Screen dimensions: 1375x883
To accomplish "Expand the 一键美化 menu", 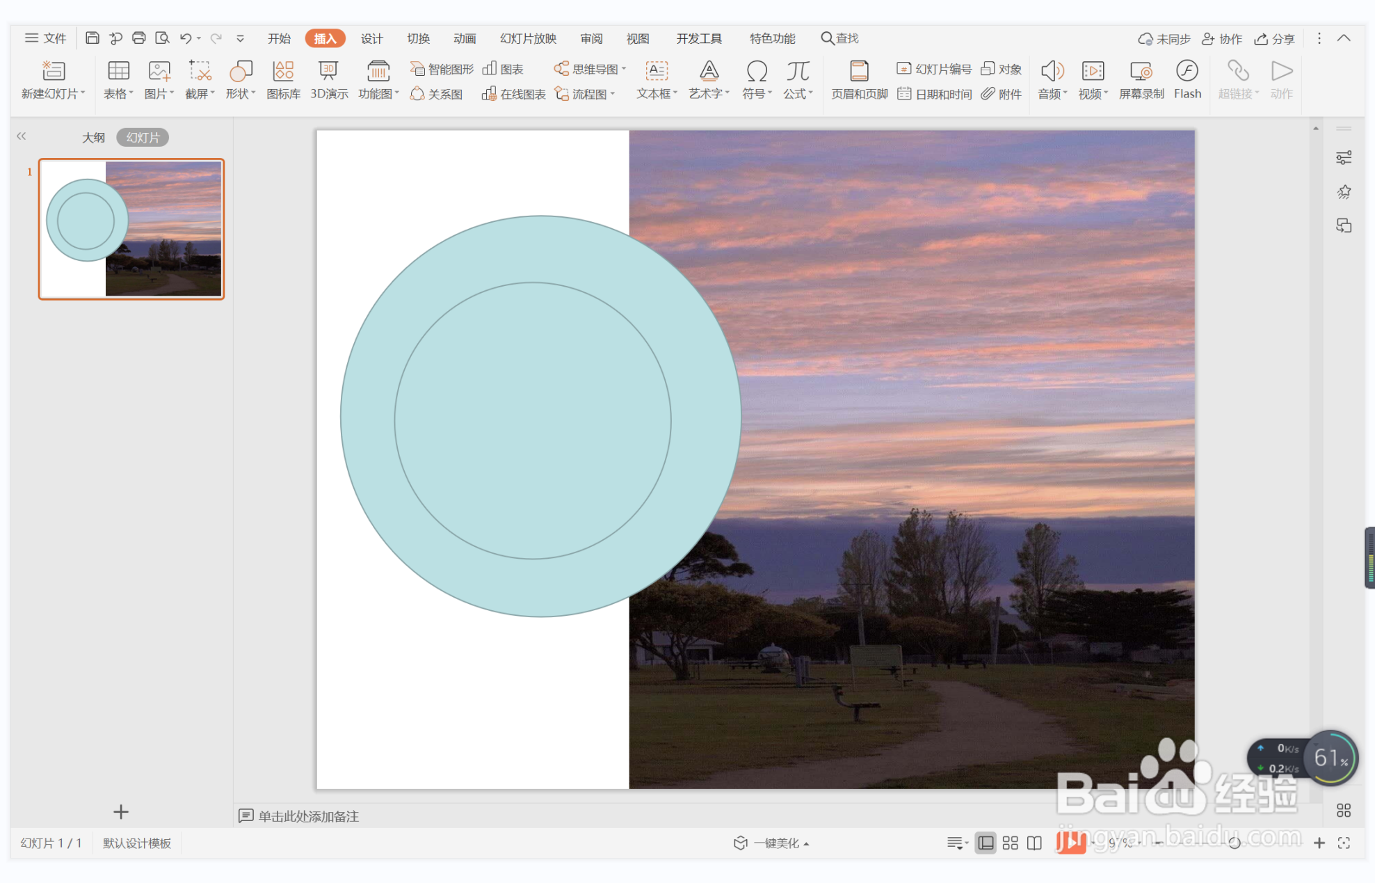I will pos(772,843).
